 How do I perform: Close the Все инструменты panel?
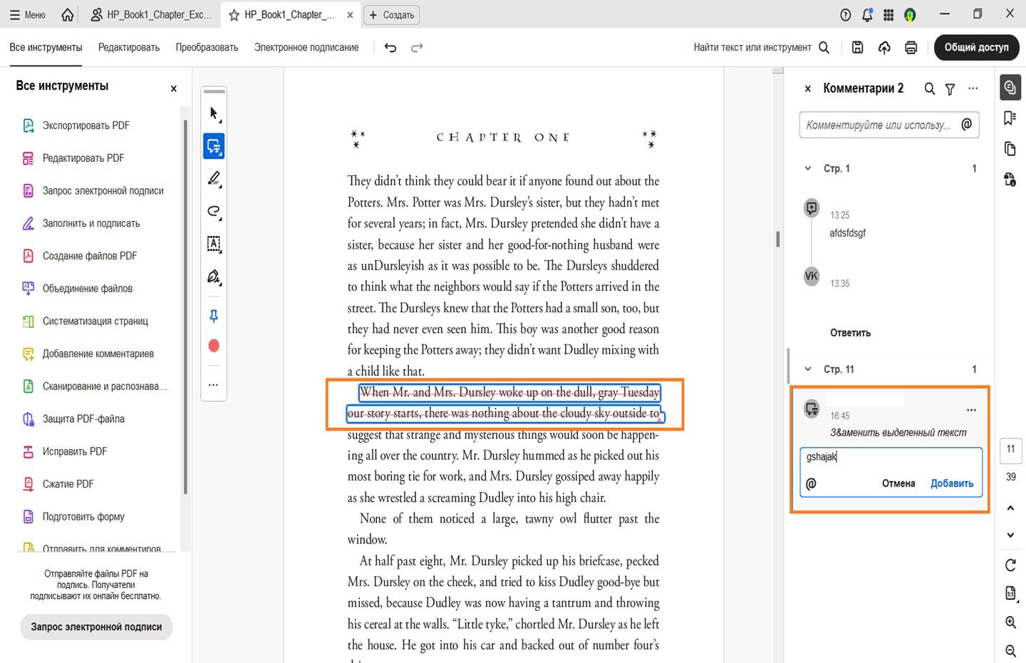click(173, 89)
